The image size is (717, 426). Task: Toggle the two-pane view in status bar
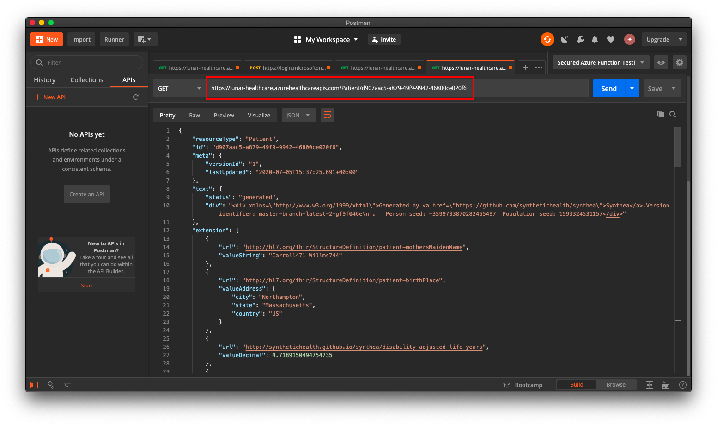click(x=649, y=384)
